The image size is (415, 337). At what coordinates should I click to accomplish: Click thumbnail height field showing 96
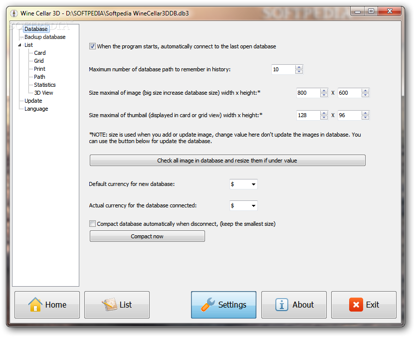(350, 115)
